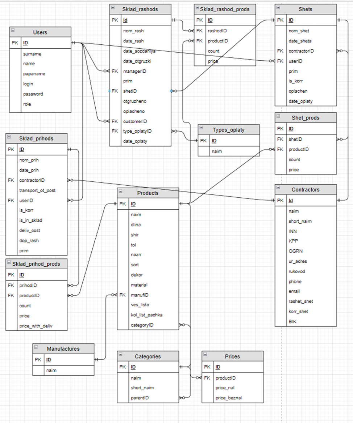Screen dimensions: 353x423
Task: Select the shetID row in Shet_prods
Action: (306, 139)
